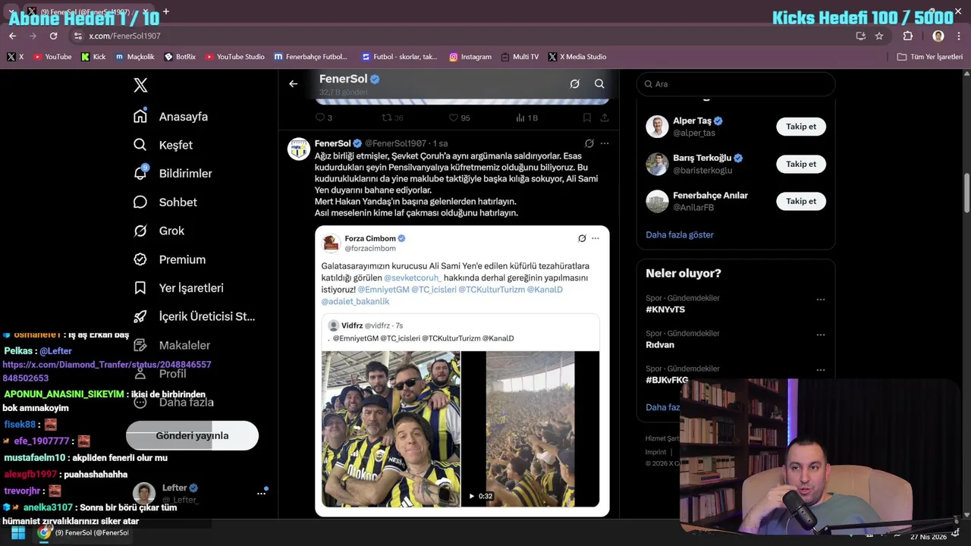Bookmark this page with star icon
The image size is (971, 546).
[879, 36]
